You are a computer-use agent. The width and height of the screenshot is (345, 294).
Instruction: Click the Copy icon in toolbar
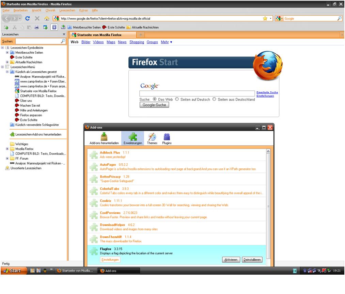tap(22, 27)
